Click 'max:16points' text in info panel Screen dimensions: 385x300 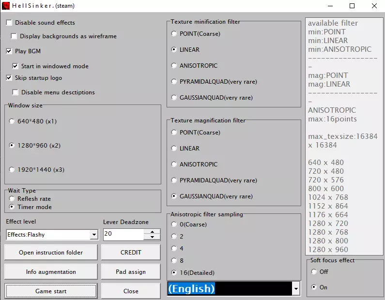(332, 119)
